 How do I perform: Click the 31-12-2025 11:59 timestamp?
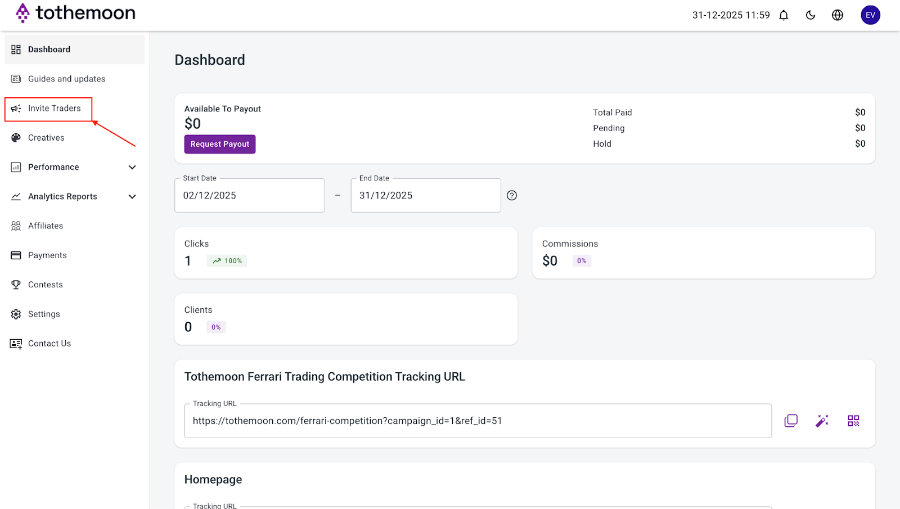pos(731,15)
